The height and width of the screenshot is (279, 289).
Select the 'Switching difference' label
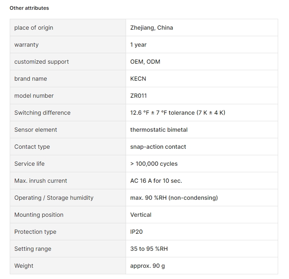(42, 113)
